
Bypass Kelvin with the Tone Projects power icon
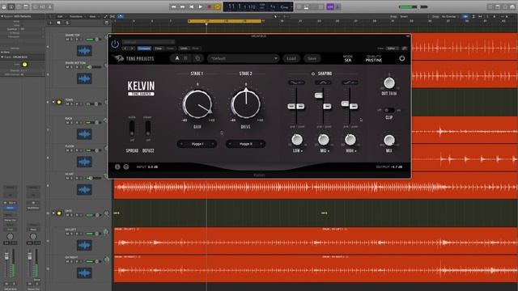[401, 58]
